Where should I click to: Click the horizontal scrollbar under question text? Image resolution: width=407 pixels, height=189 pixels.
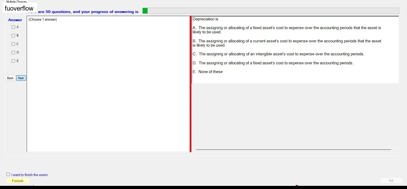294,150
